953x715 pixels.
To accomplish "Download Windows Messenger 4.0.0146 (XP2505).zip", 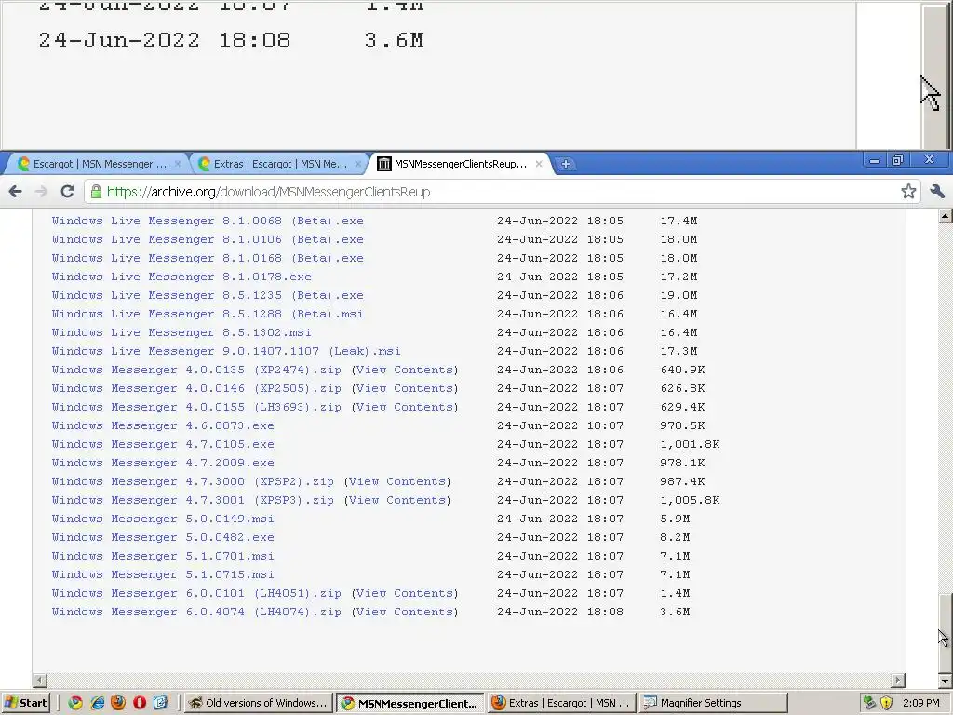I will 196,388.
